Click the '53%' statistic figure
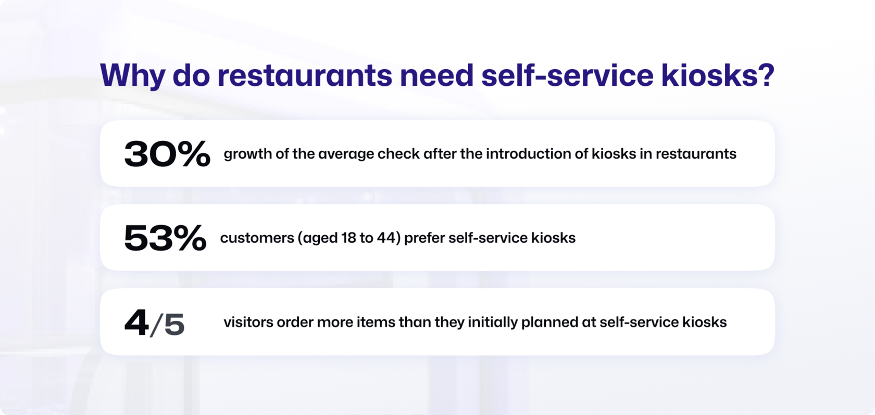This screenshot has width=875, height=415. (165, 238)
